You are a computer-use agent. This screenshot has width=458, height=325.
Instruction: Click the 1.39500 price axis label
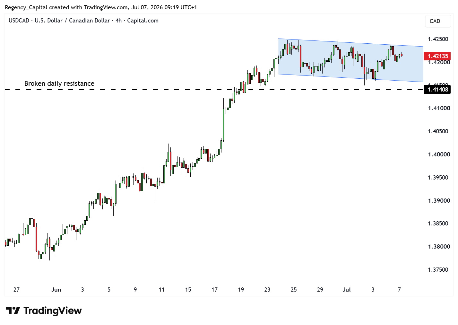pyautogui.click(x=438, y=178)
